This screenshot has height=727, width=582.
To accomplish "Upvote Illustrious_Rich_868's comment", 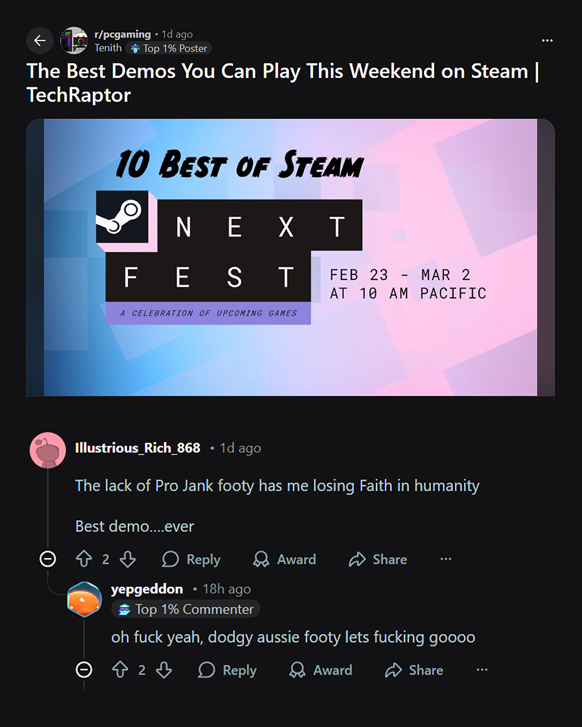I will coord(84,559).
